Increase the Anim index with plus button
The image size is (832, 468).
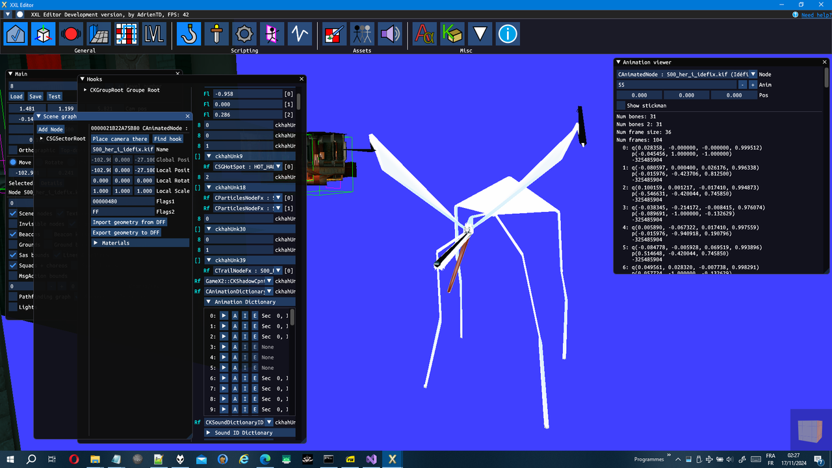[753, 84]
